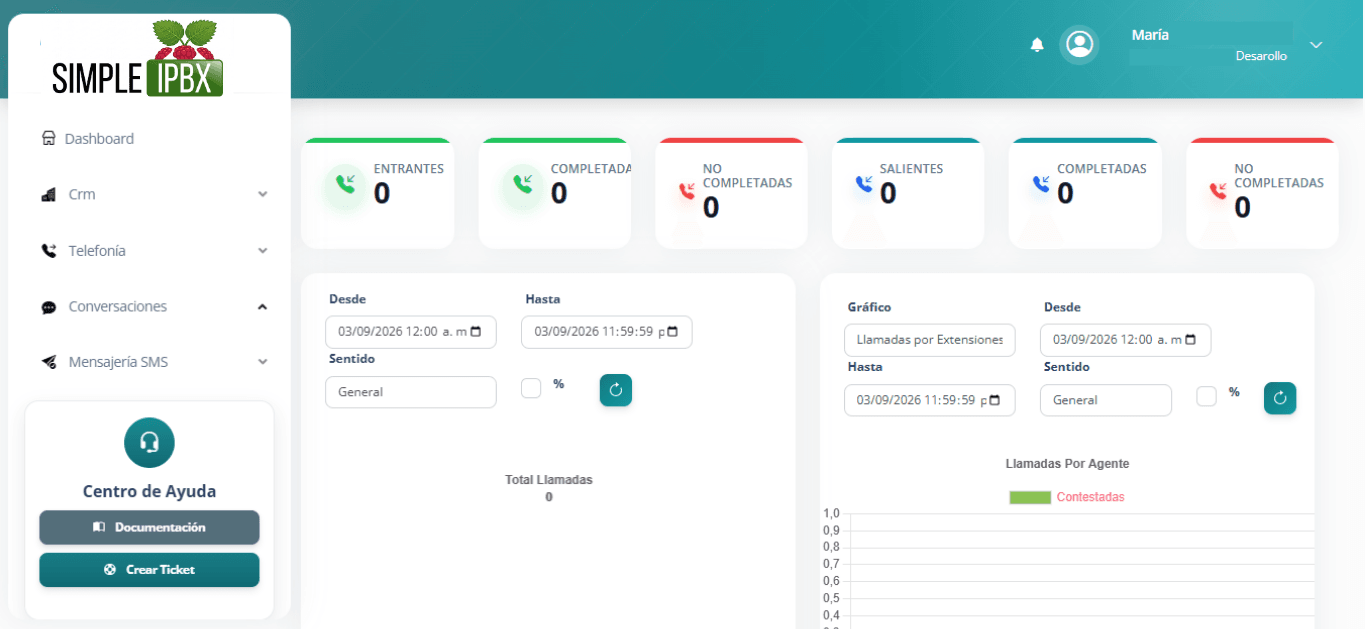Screen dimensions: 1365x629
Task: Click the Salientes outgoing call icon
Action: click(864, 184)
